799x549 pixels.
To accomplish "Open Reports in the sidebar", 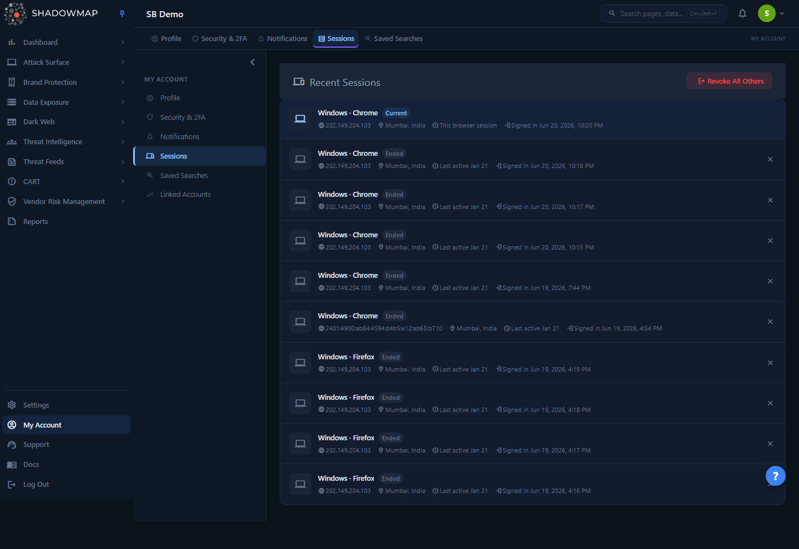I will (36, 221).
